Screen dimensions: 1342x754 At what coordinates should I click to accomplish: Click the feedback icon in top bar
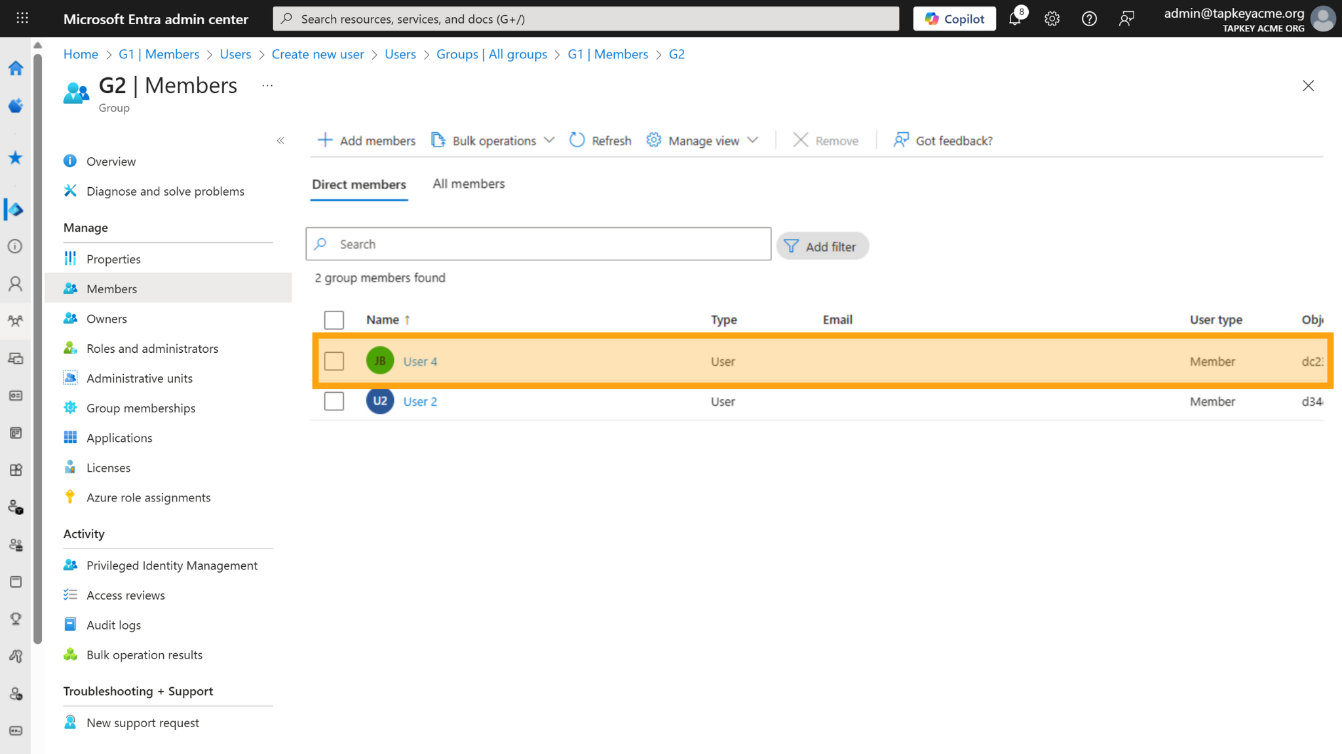(x=1126, y=19)
